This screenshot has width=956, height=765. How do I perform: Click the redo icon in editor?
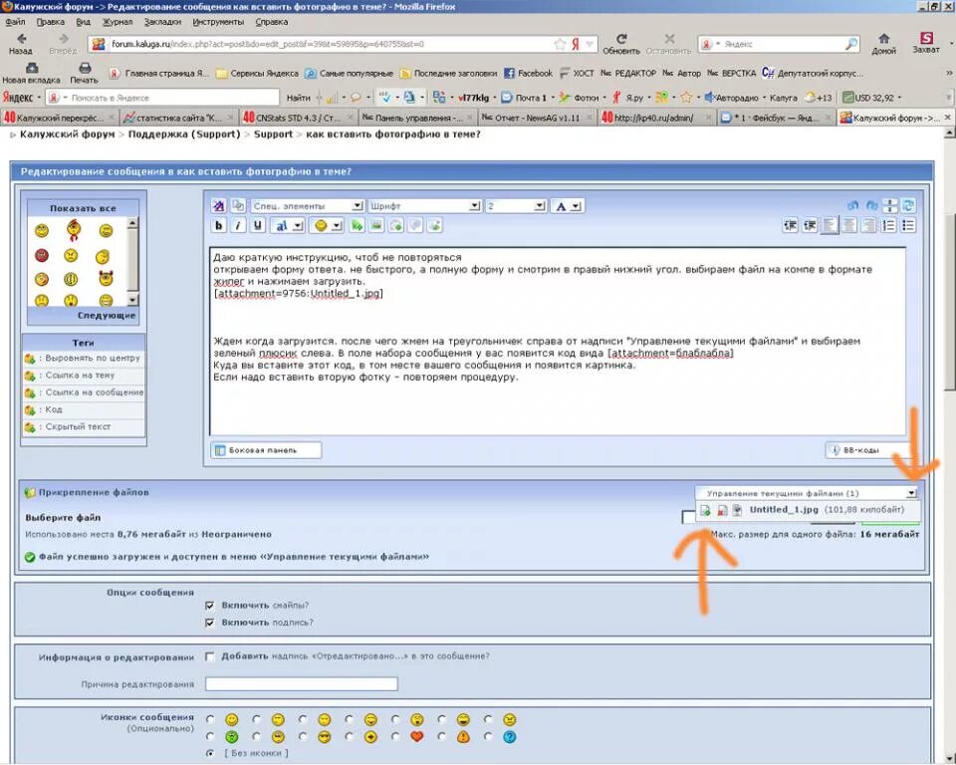click(872, 205)
